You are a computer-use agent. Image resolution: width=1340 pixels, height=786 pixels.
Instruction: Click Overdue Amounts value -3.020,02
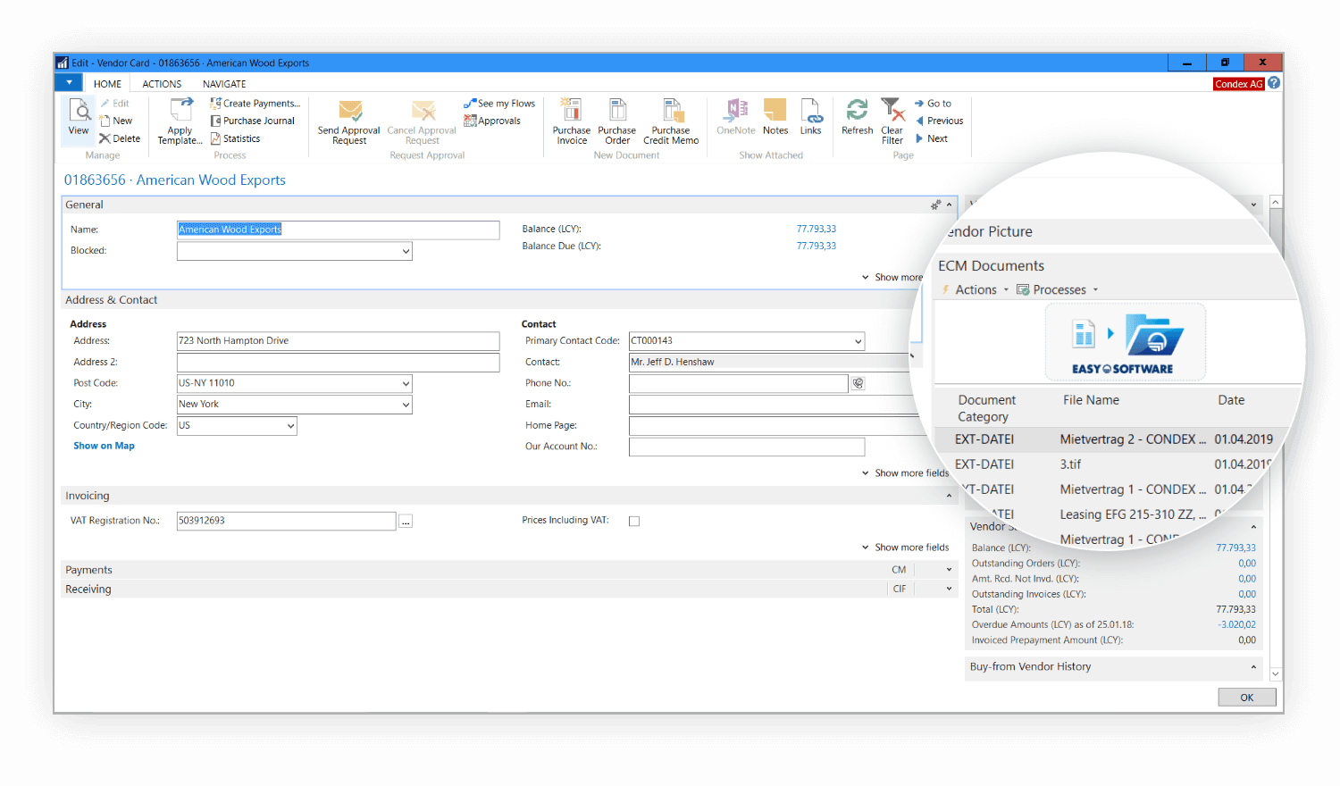pos(1236,625)
